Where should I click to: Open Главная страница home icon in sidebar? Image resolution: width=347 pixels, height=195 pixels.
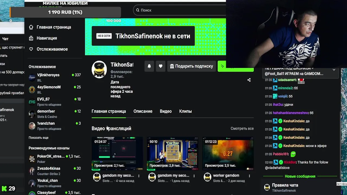pos(31,27)
